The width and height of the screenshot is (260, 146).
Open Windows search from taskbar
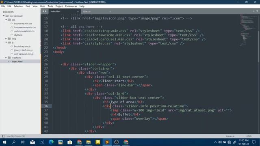point(14,142)
